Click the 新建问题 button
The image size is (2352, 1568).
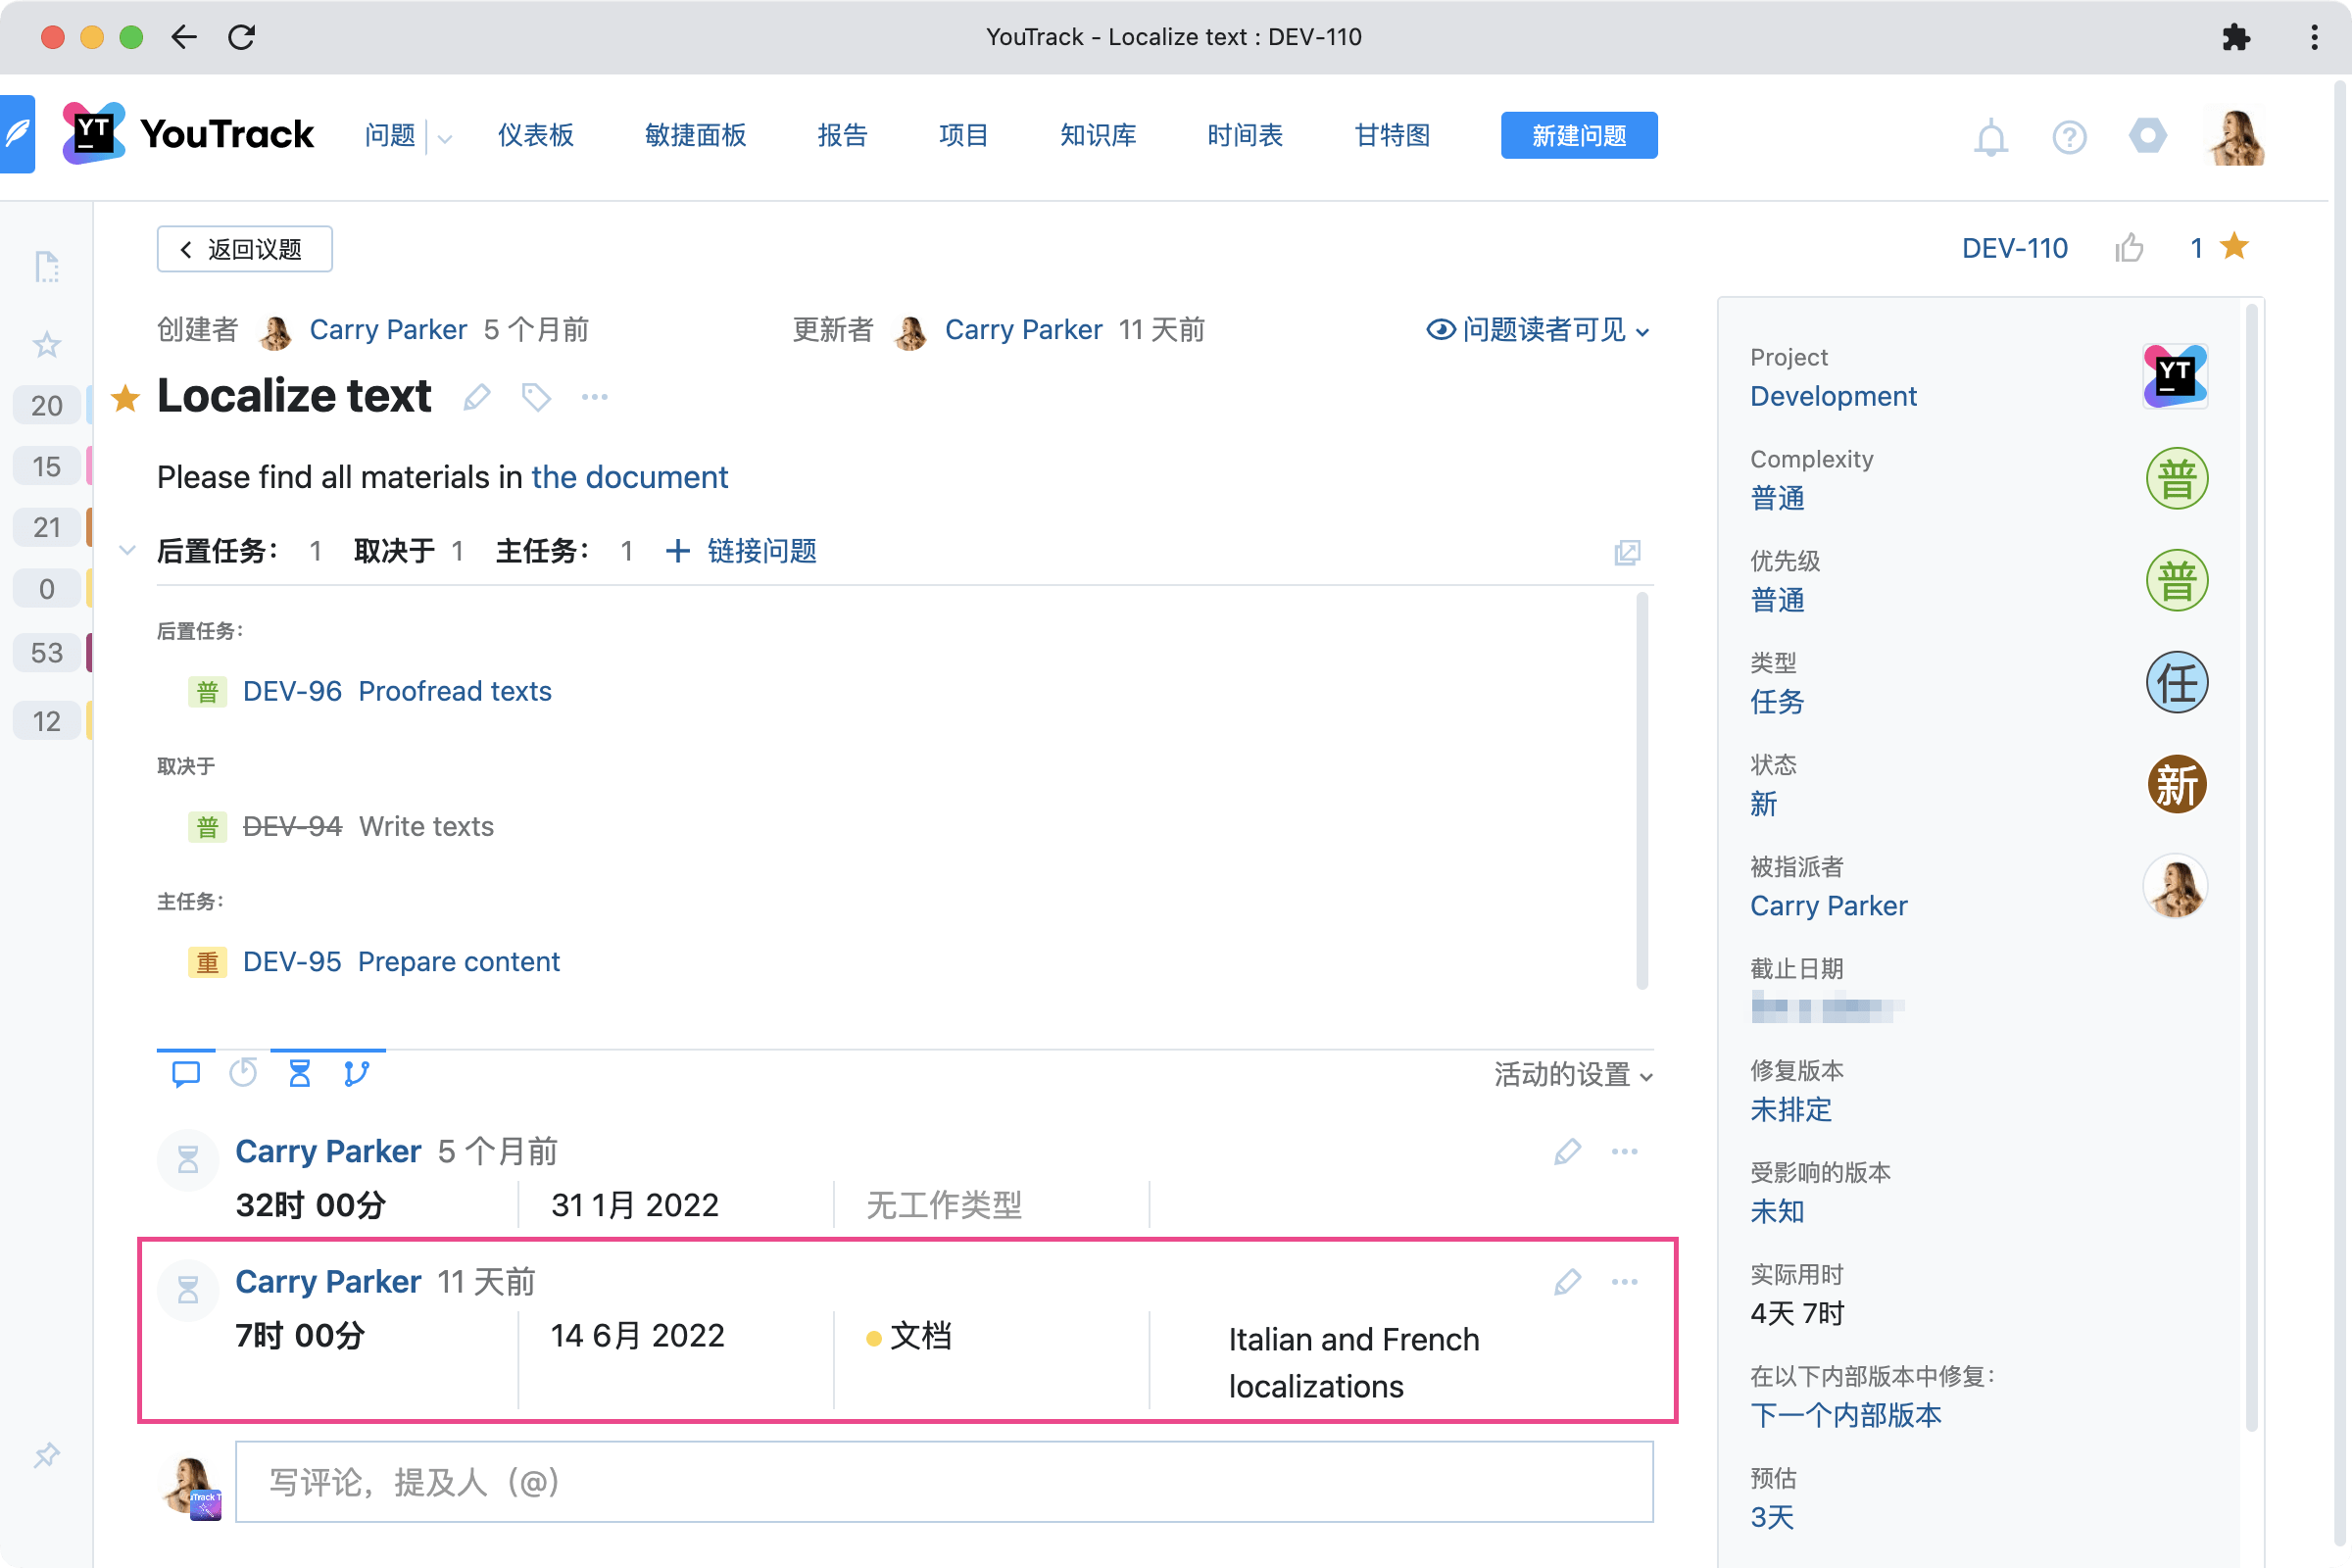click(1578, 135)
